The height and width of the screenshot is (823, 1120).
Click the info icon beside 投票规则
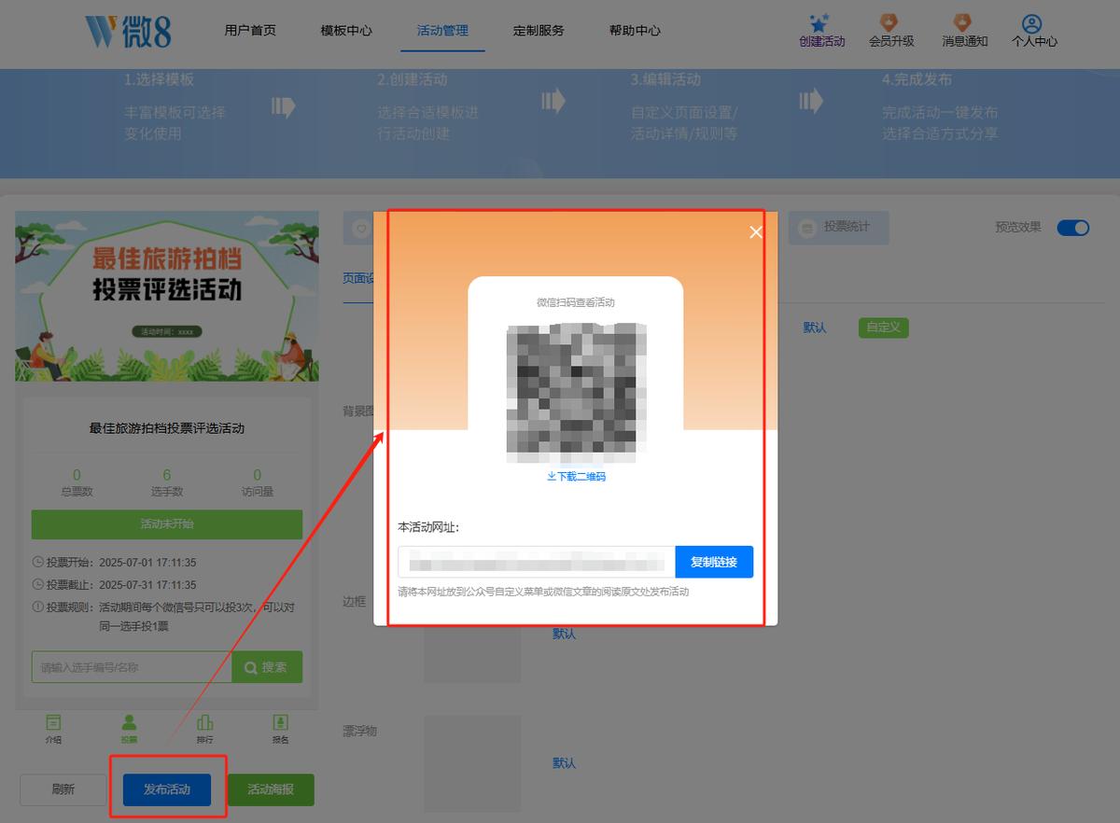pos(37,607)
